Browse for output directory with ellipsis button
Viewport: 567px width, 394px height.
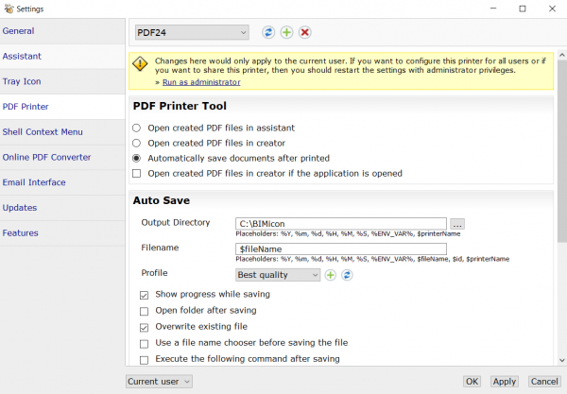point(457,224)
